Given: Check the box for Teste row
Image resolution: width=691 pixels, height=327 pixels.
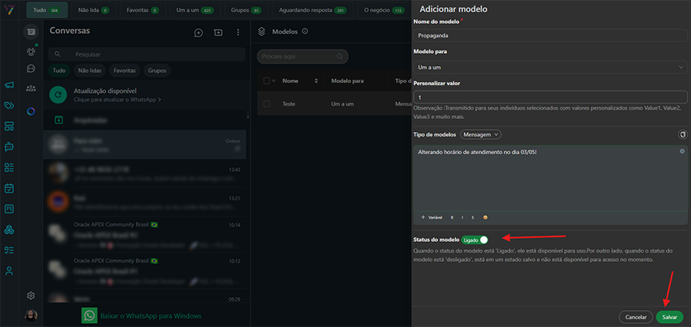Looking at the screenshot, I should coord(266,104).
